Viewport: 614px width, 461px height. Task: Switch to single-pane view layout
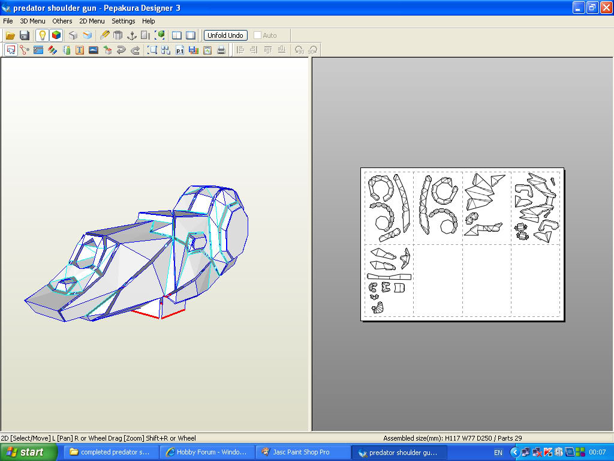click(x=191, y=35)
